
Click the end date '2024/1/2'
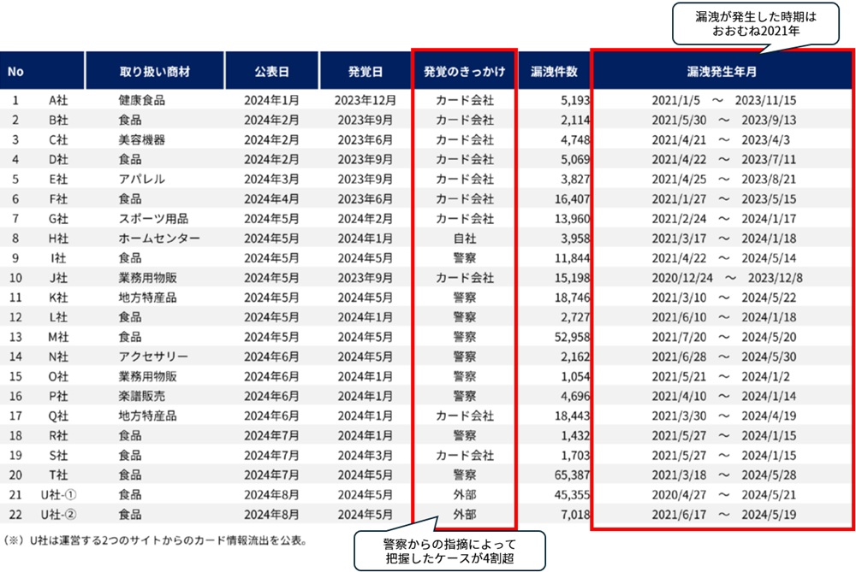[x=765, y=376]
